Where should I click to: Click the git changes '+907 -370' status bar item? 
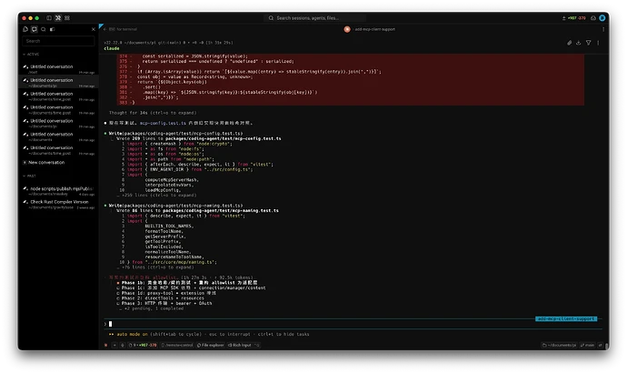(x=143, y=345)
